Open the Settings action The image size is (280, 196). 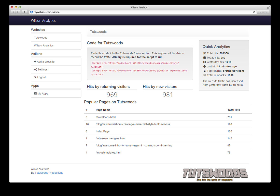(x=56, y=69)
